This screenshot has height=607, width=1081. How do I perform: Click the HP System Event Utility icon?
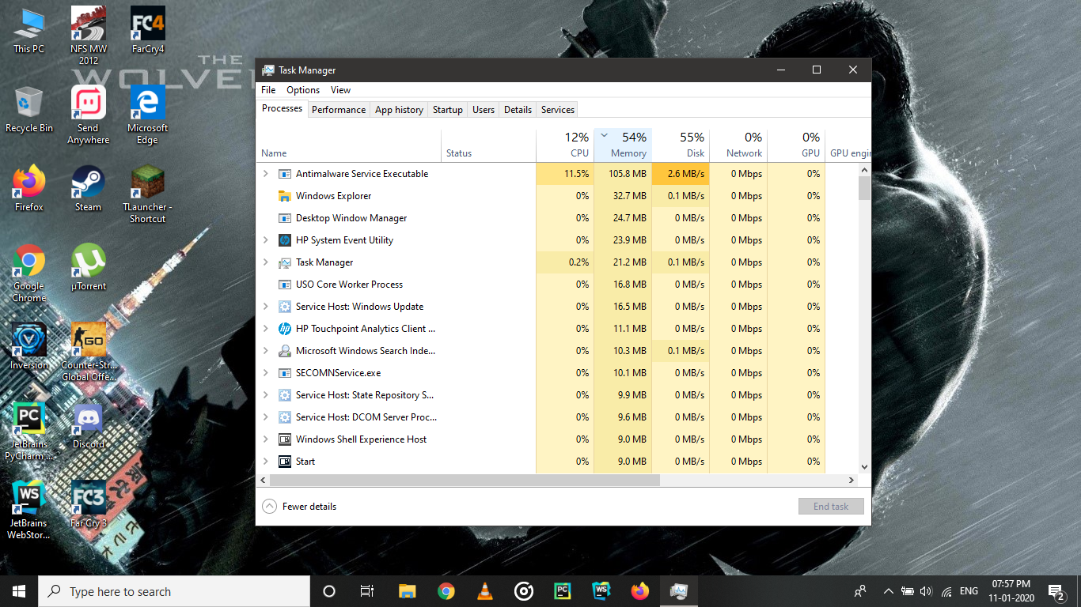[x=285, y=240]
